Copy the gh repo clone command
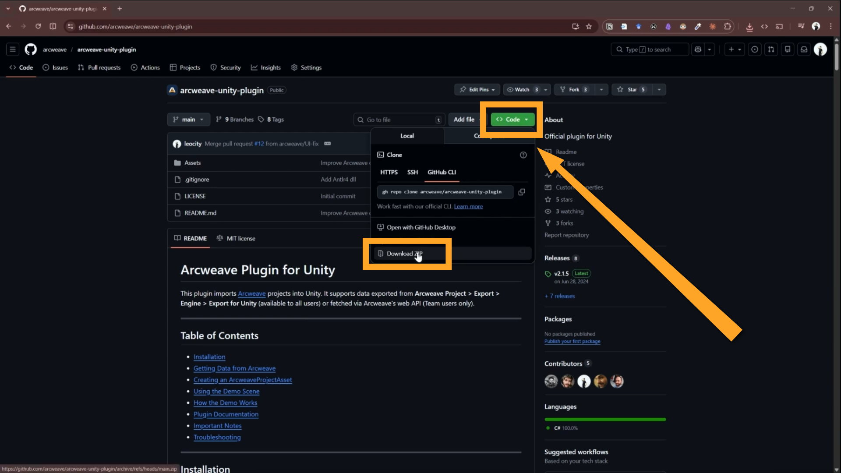The width and height of the screenshot is (841, 473). pos(522,192)
